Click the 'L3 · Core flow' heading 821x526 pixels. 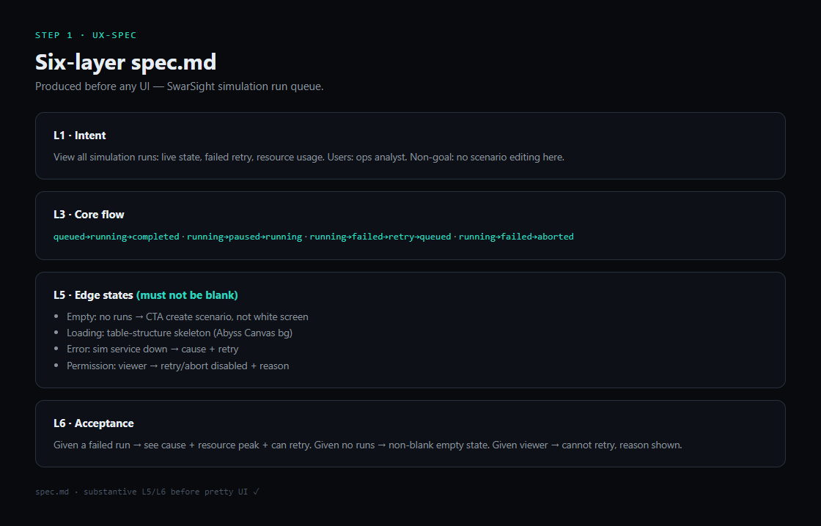[x=89, y=215]
